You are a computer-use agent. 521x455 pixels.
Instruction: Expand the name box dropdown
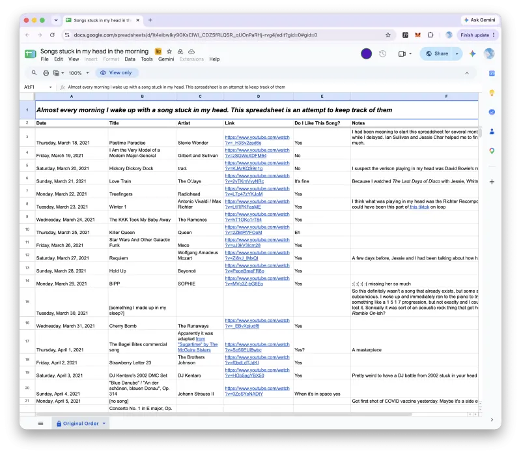[x=51, y=87]
